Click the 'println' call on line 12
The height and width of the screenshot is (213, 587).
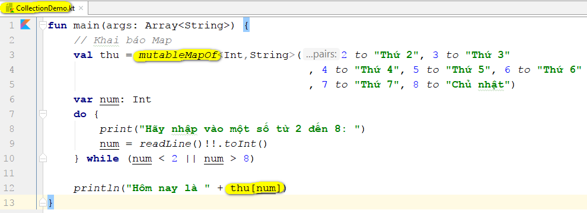pyautogui.click(x=96, y=188)
